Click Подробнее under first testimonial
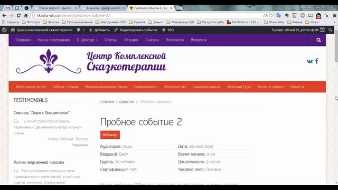The image size is (338, 190). tap(80, 145)
